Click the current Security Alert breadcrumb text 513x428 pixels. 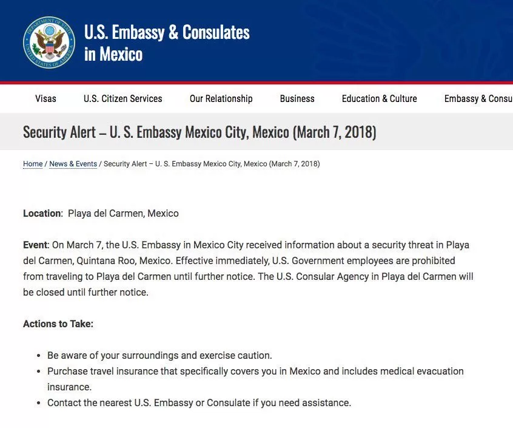[x=212, y=164]
